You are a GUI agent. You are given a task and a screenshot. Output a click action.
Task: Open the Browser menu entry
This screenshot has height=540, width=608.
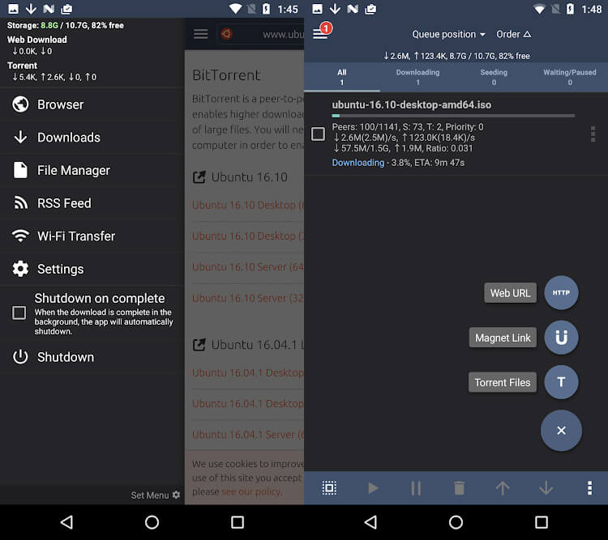(x=92, y=104)
